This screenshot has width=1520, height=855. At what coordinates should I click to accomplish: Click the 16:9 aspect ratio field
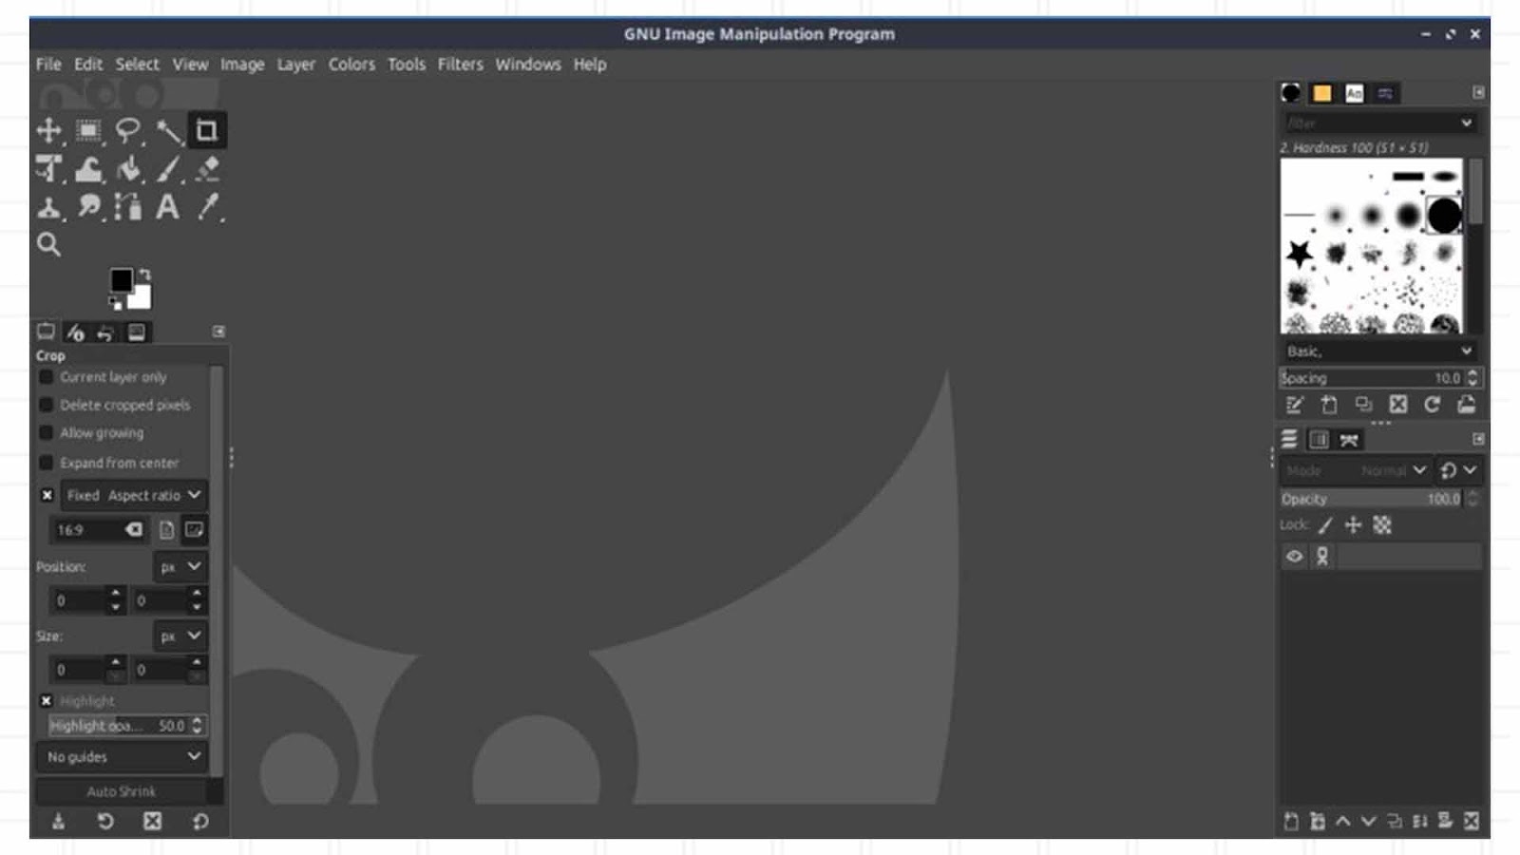pos(85,530)
